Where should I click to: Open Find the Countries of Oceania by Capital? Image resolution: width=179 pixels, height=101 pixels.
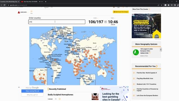pyautogui.click(x=147, y=90)
